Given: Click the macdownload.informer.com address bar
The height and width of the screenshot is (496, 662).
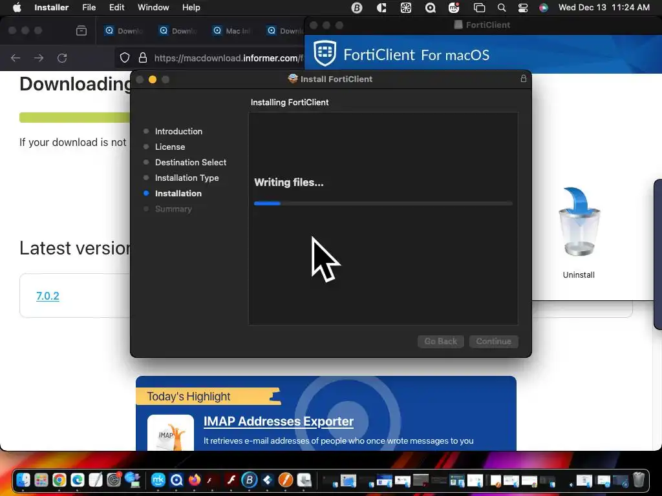Looking at the screenshot, I should [228, 57].
